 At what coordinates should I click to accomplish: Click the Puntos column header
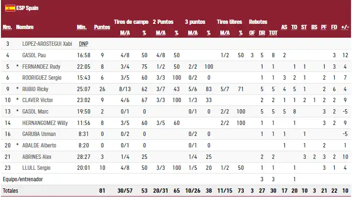point(102,27)
